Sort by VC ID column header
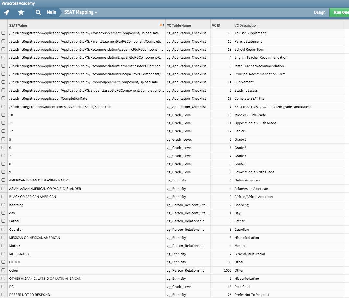The height and width of the screenshot is (298, 349). point(216,25)
